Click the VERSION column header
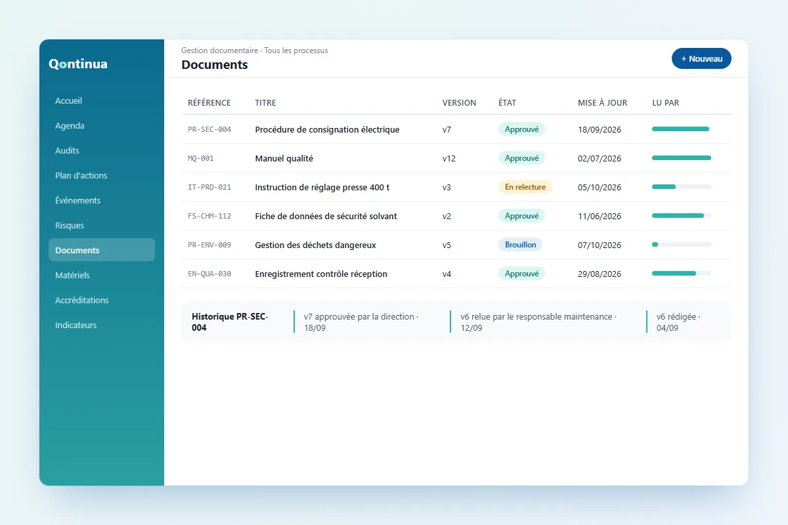The image size is (788, 525). pyautogui.click(x=460, y=103)
